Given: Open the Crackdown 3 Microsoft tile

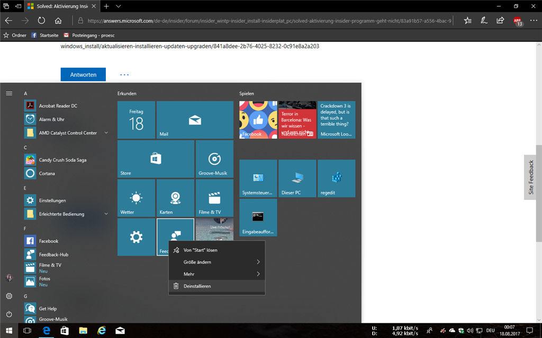Looking at the screenshot, I should click(x=336, y=120).
